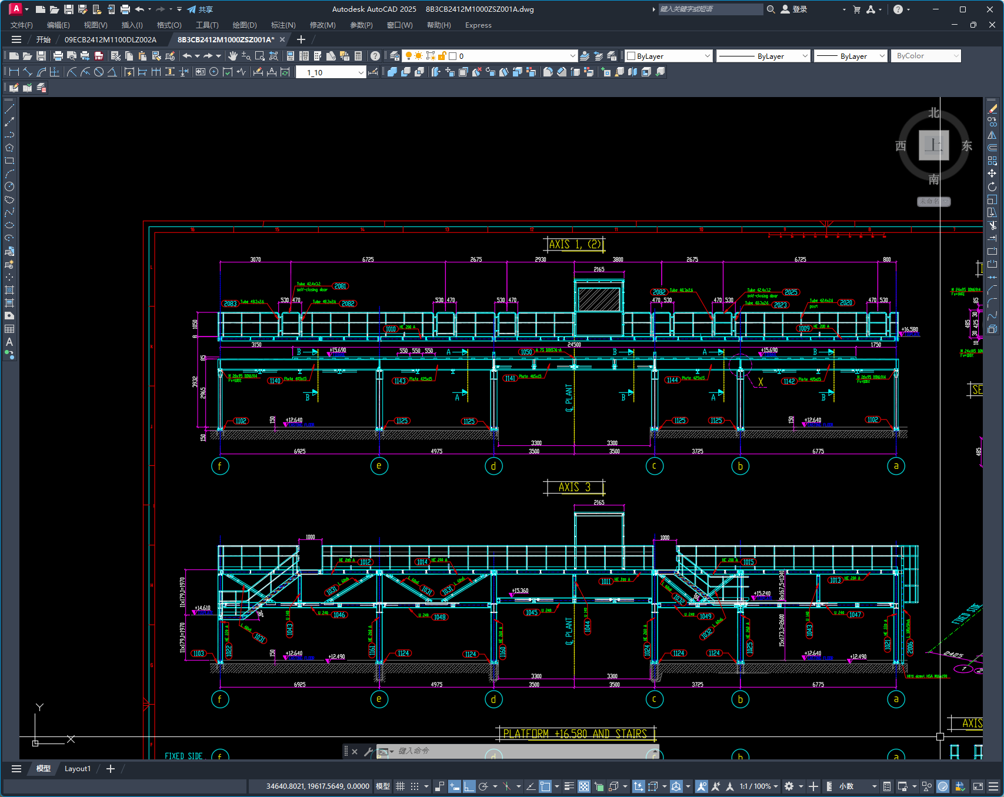Select the Hatch tool in draw toolbar

pos(9,290)
